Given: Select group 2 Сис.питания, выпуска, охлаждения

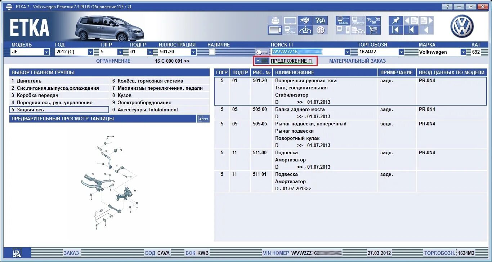Looking at the screenshot, I should click(59, 88).
